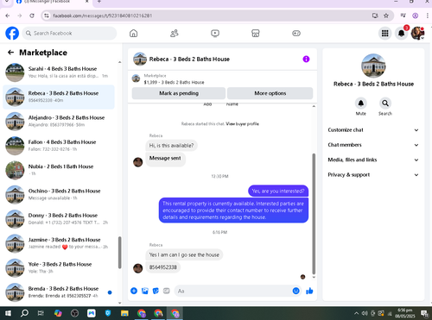432x320 pixels.
Task: Open the account profile picture menu
Action: (417, 34)
